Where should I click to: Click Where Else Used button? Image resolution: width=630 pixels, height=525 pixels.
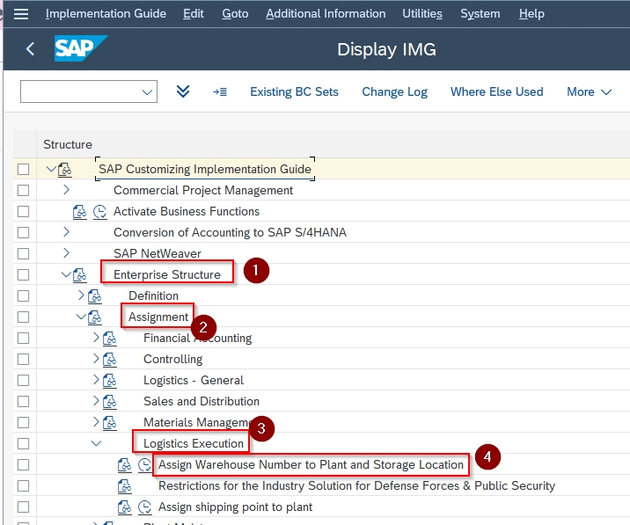click(496, 92)
